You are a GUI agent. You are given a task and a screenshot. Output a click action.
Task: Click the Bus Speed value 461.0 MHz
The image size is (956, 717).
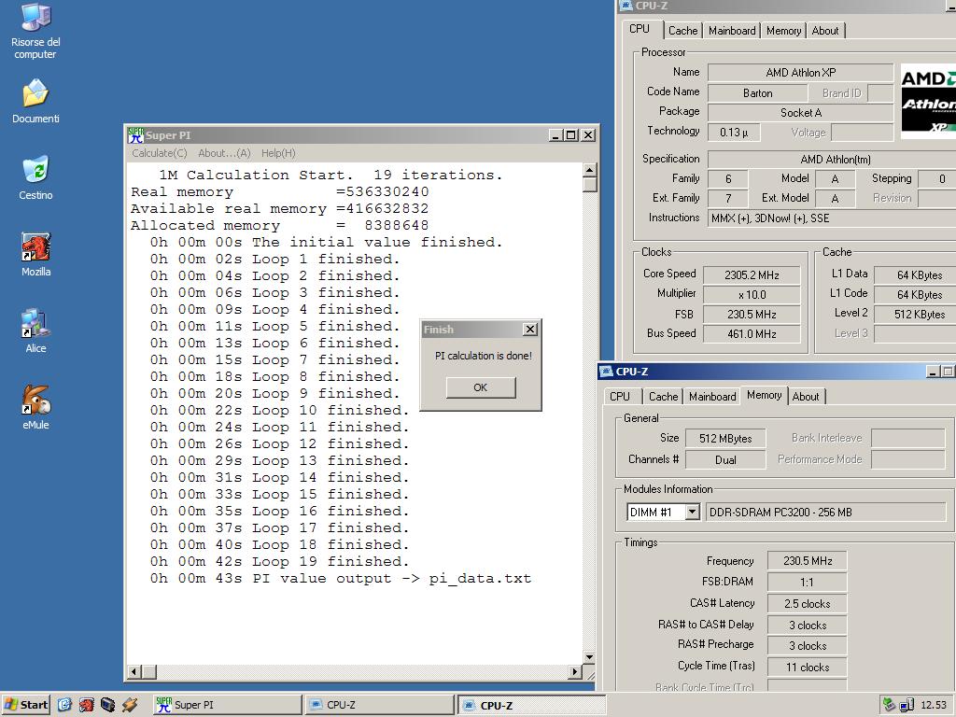coord(752,333)
